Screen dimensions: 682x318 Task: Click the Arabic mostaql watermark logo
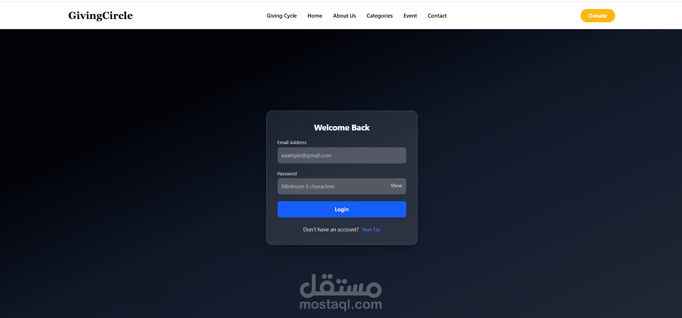click(341, 286)
